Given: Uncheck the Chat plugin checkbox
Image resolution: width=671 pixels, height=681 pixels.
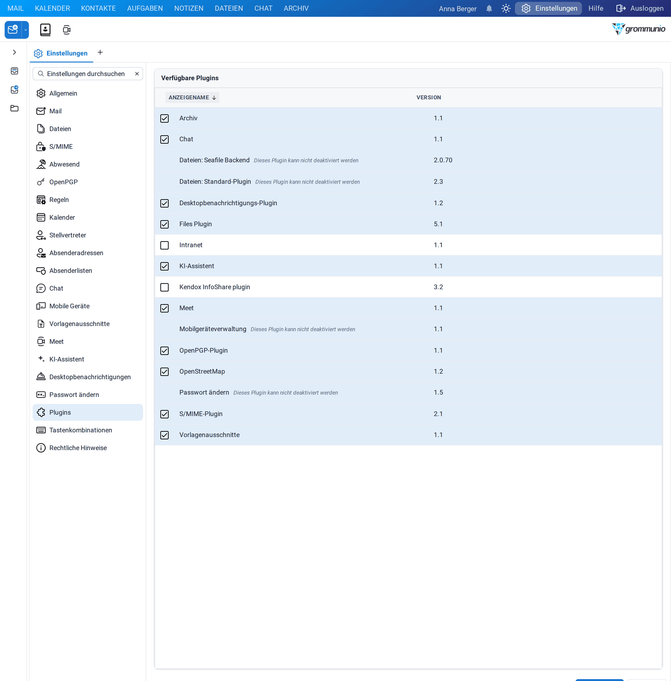Looking at the screenshot, I should (x=164, y=139).
